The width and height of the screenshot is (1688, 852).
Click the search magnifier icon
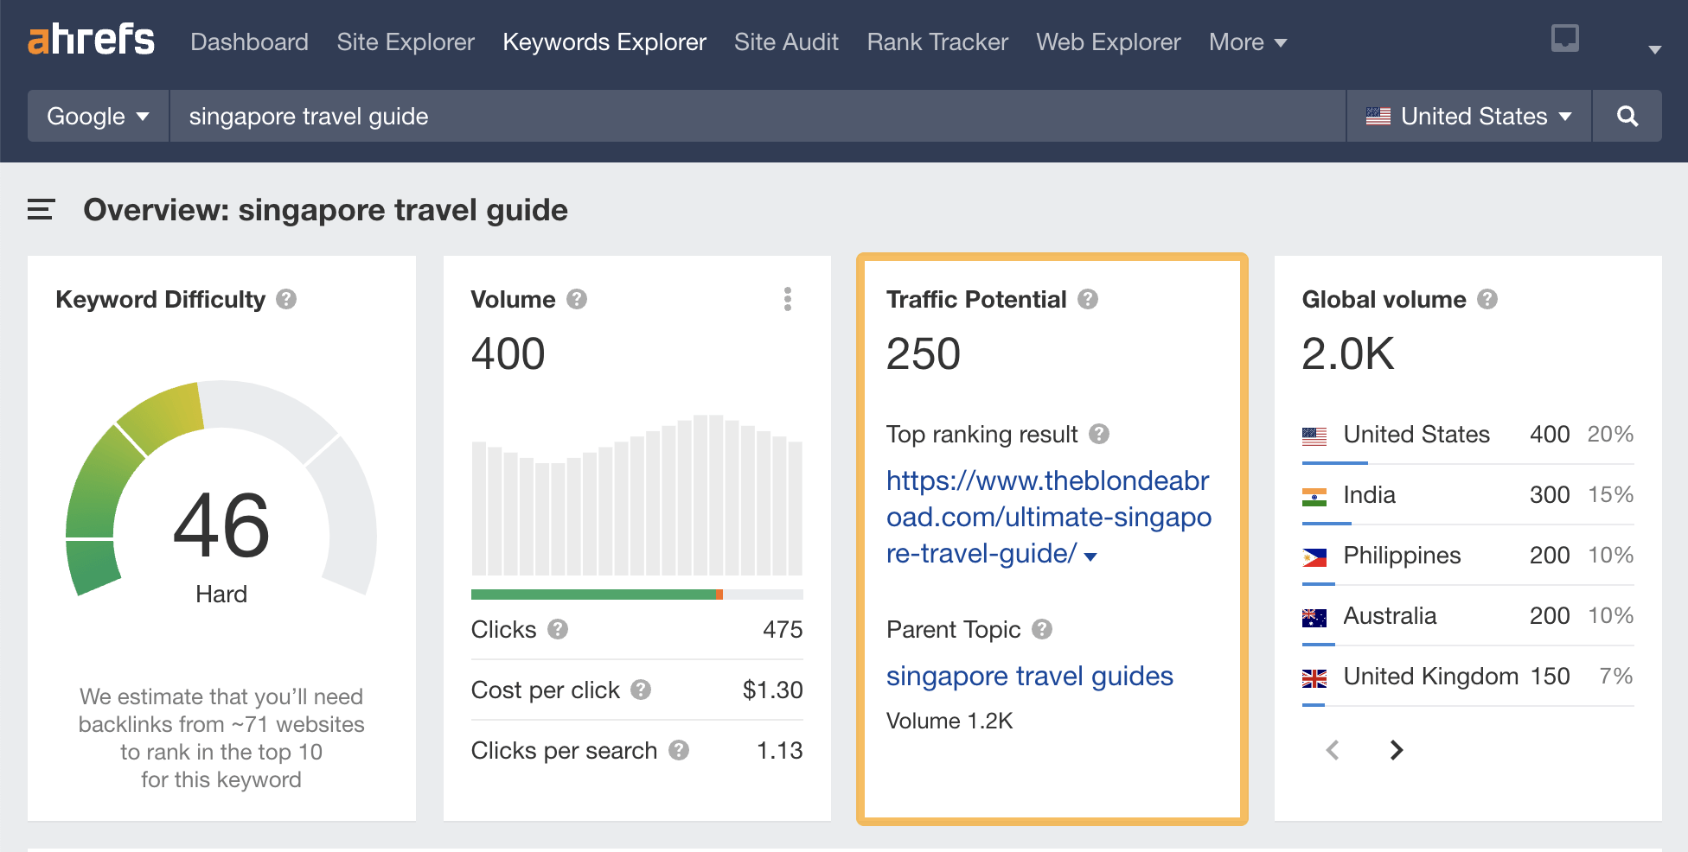(1628, 116)
